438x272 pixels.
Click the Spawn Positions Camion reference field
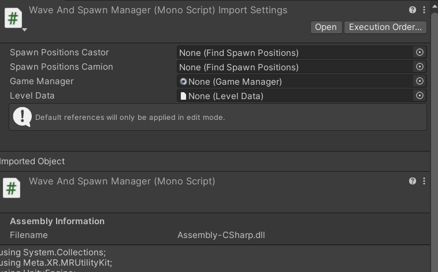(295, 67)
